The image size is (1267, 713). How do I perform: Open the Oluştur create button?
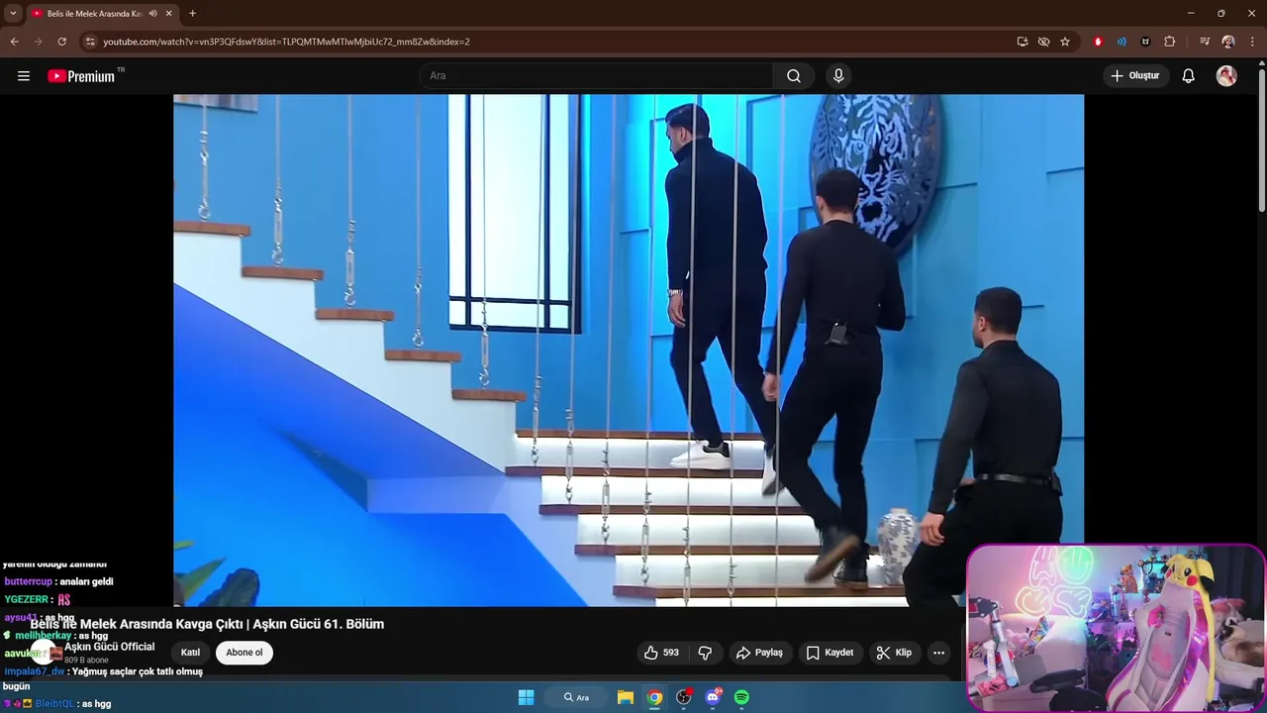click(x=1135, y=76)
